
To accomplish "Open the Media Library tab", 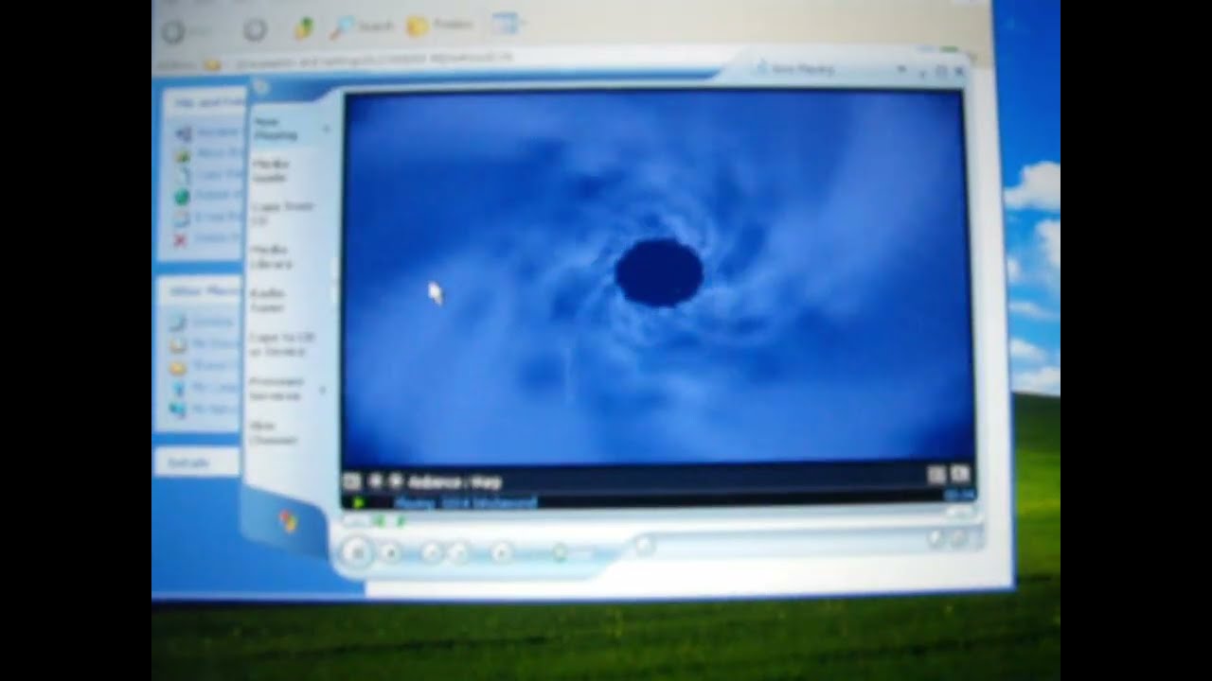I will pos(271,256).
